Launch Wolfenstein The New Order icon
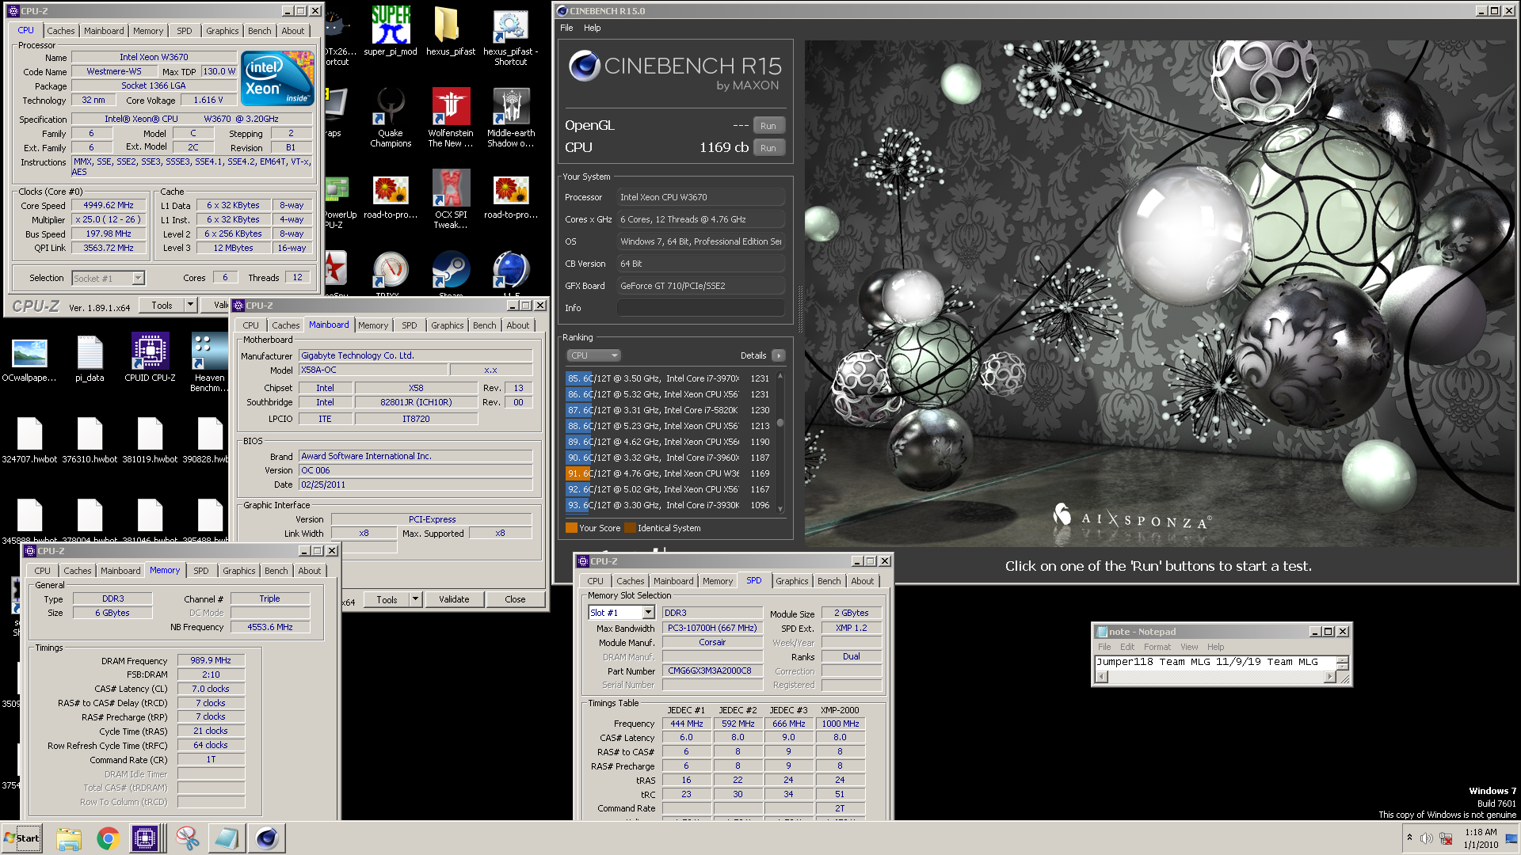Screen dimensions: 1521x855 click(x=450, y=117)
